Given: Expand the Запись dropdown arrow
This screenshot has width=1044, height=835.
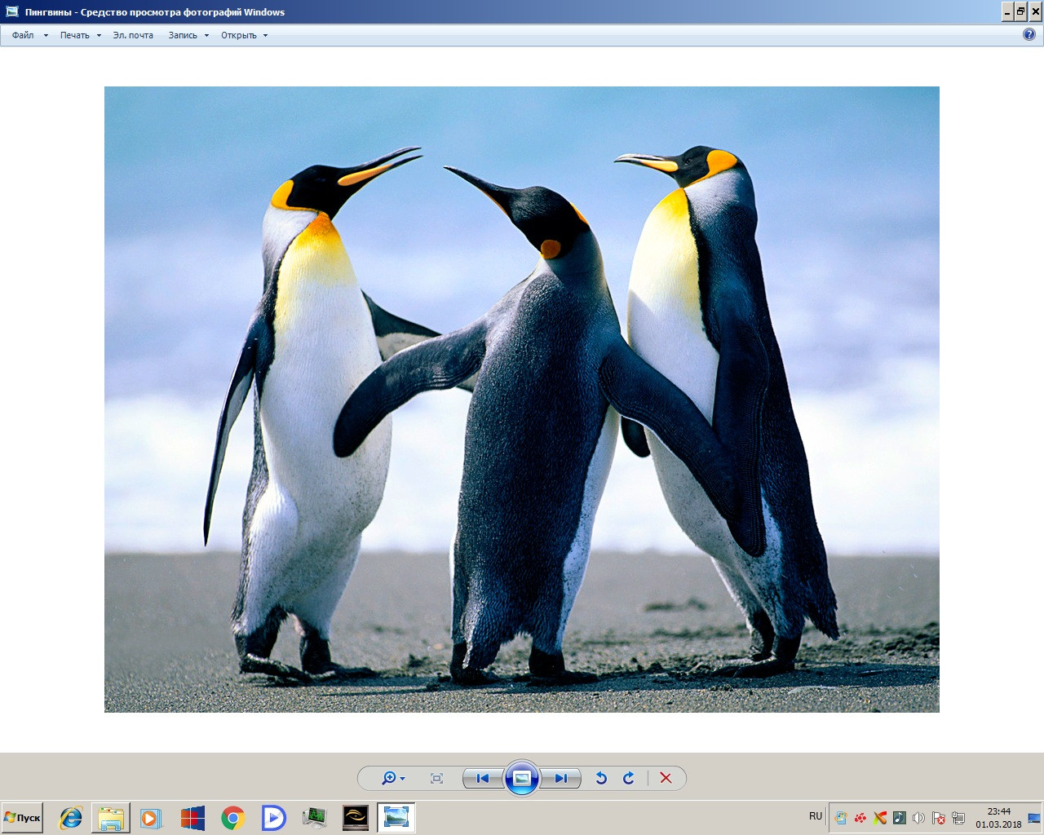Looking at the screenshot, I should point(206,35).
